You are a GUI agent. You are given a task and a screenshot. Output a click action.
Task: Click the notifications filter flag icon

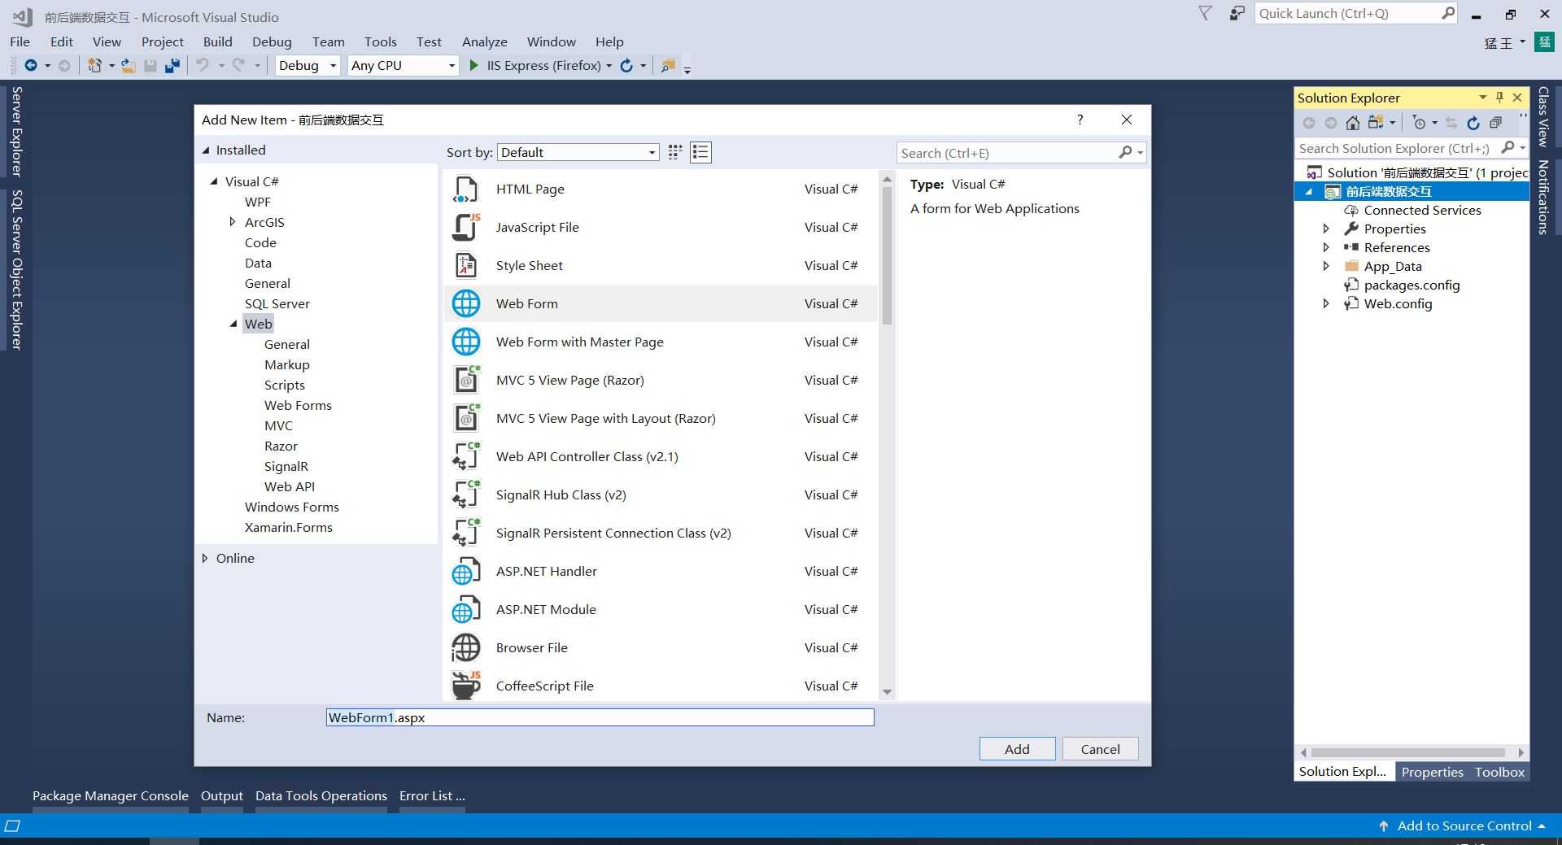pyautogui.click(x=1205, y=13)
